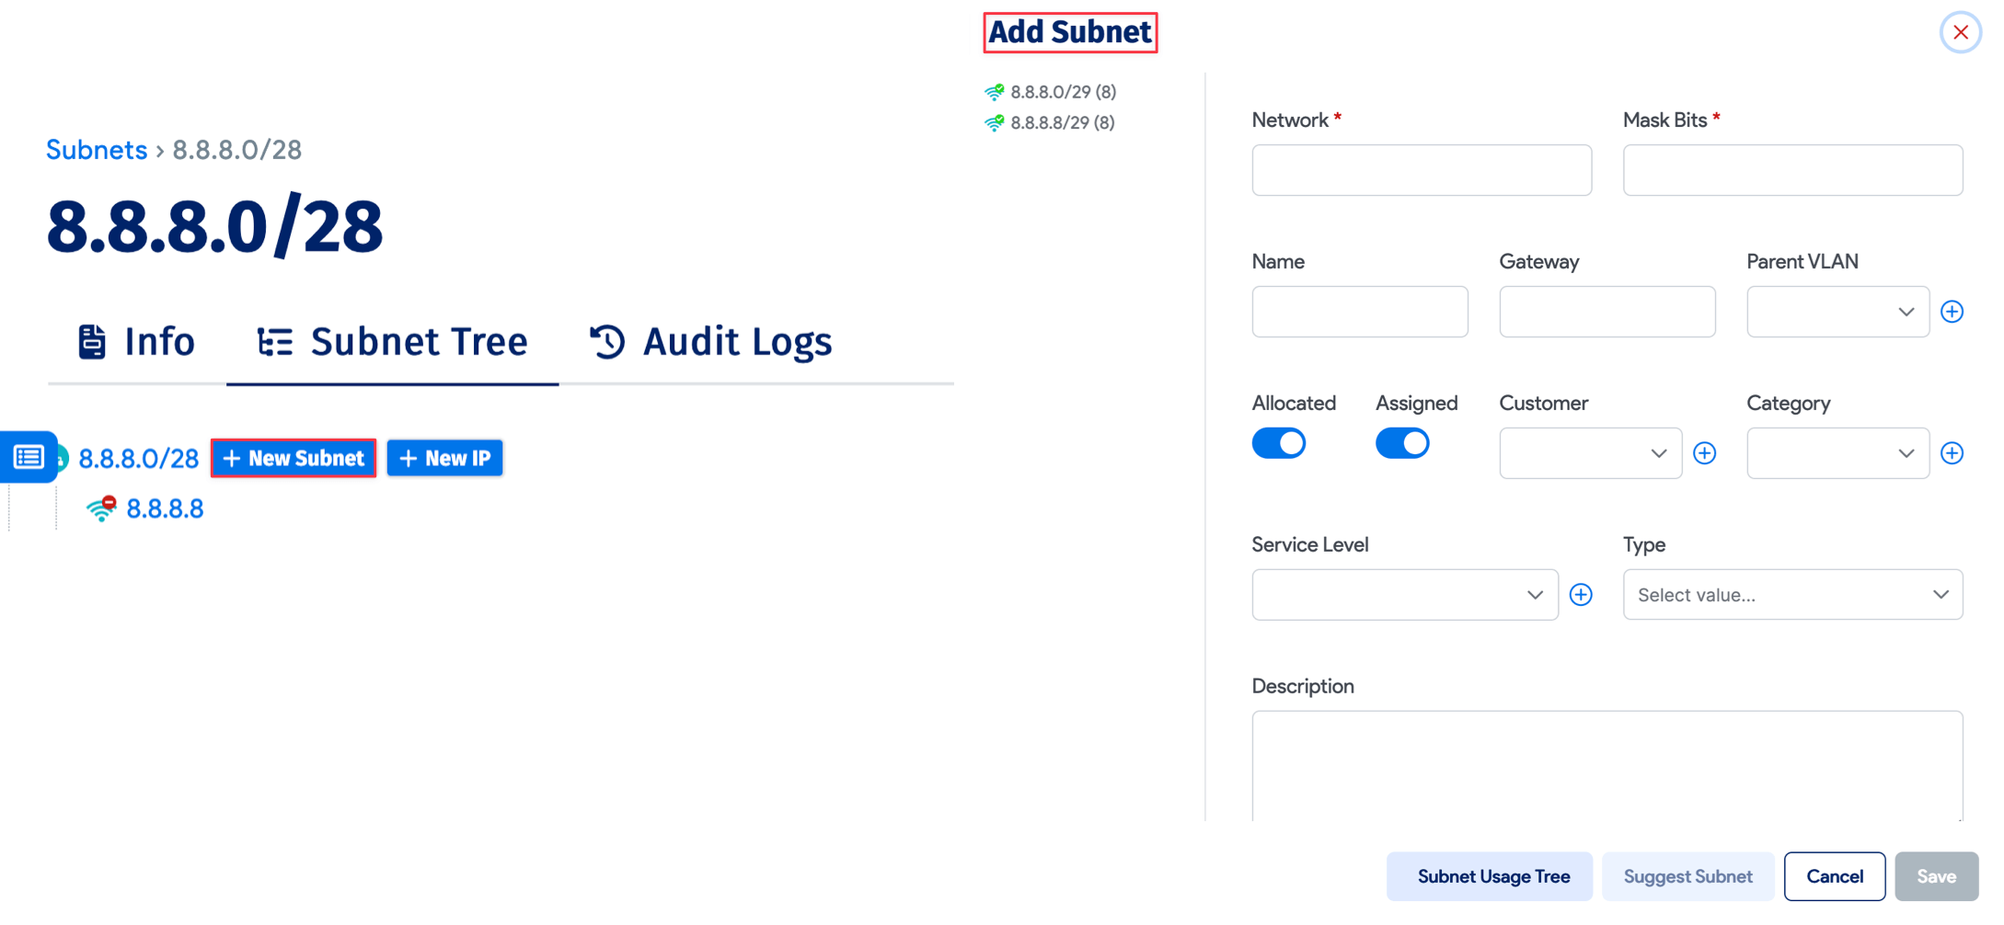The height and width of the screenshot is (925, 2004).
Task: Click inside the Network input field
Action: (x=1421, y=169)
